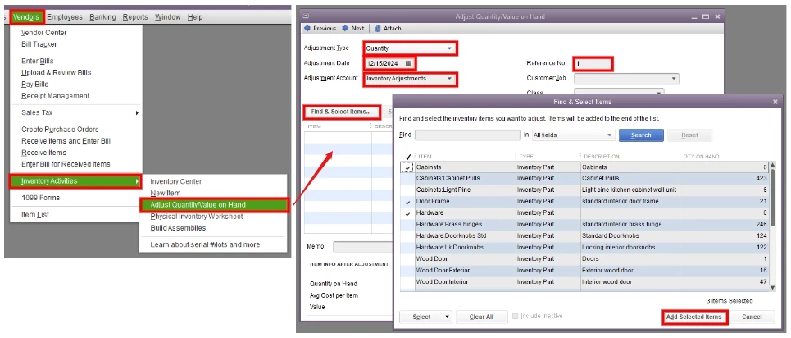This screenshot has height=338, width=791.
Task: Click the Previous arrow icon
Action: click(307, 28)
